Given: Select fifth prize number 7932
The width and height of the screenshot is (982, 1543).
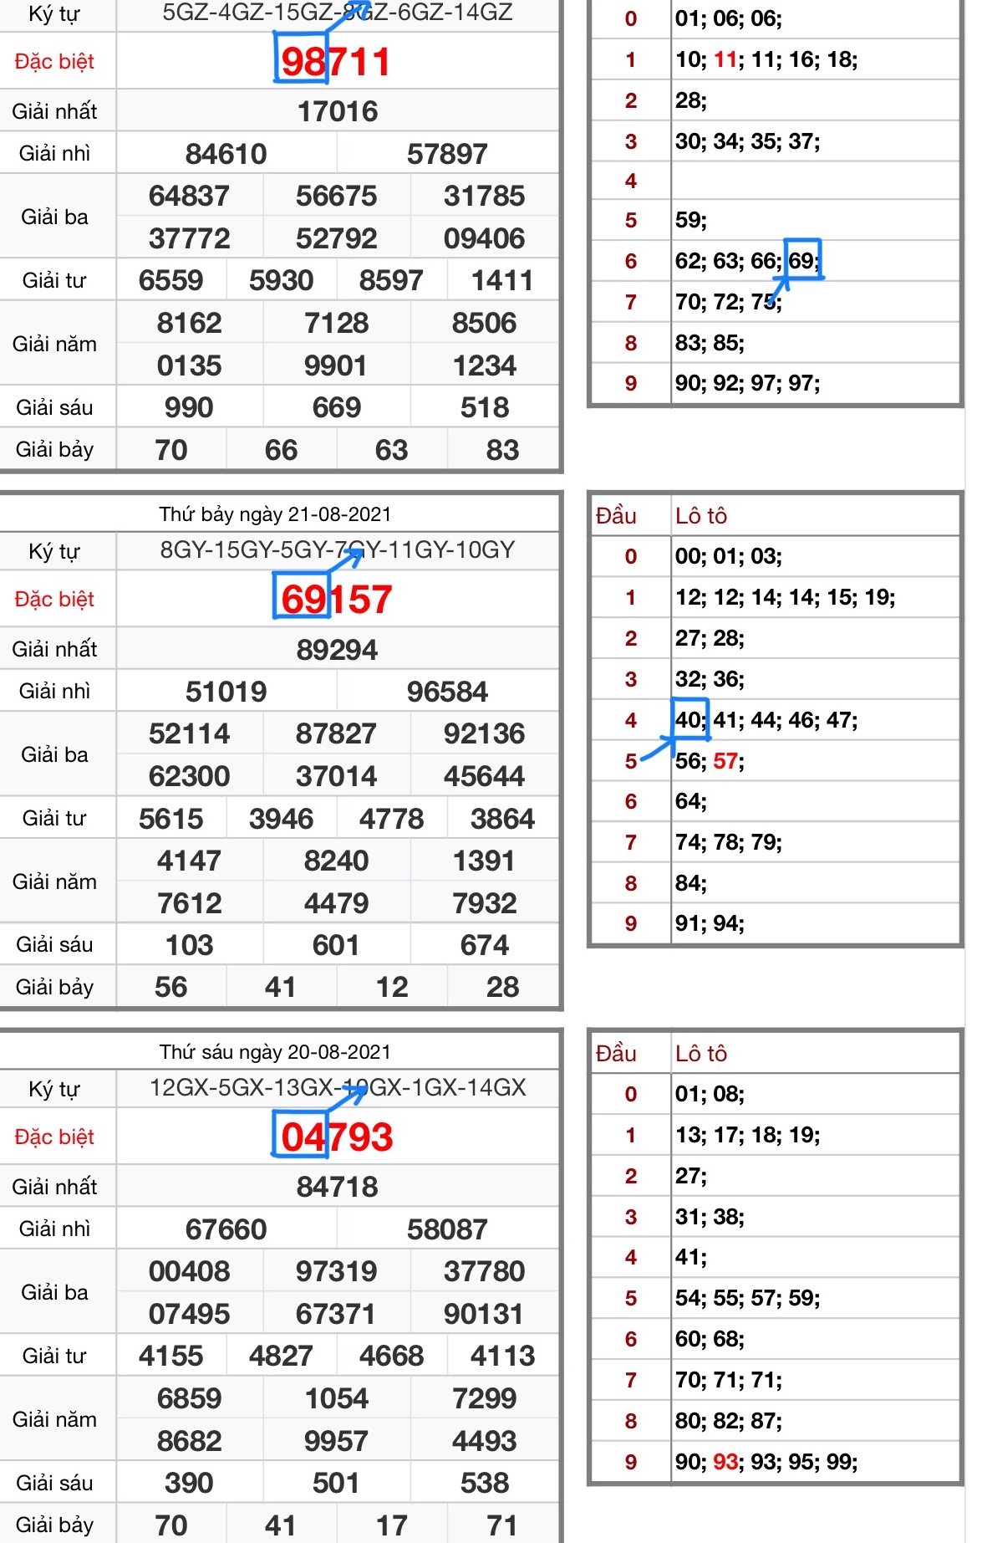Looking at the screenshot, I should point(485,903).
